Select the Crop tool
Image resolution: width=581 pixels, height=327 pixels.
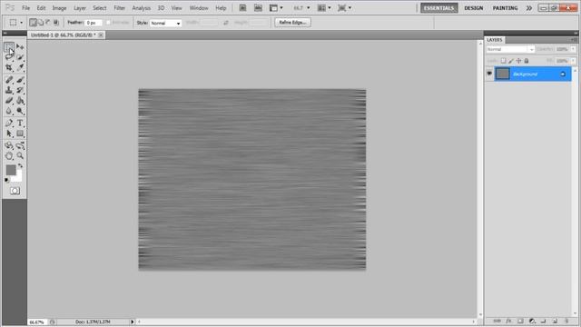9,67
